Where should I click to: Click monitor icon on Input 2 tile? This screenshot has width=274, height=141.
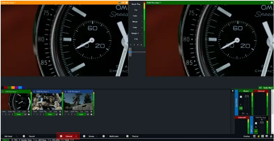tap(57, 114)
